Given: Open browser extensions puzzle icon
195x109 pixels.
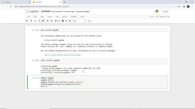Looking at the screenshot, I should point(184,7).
